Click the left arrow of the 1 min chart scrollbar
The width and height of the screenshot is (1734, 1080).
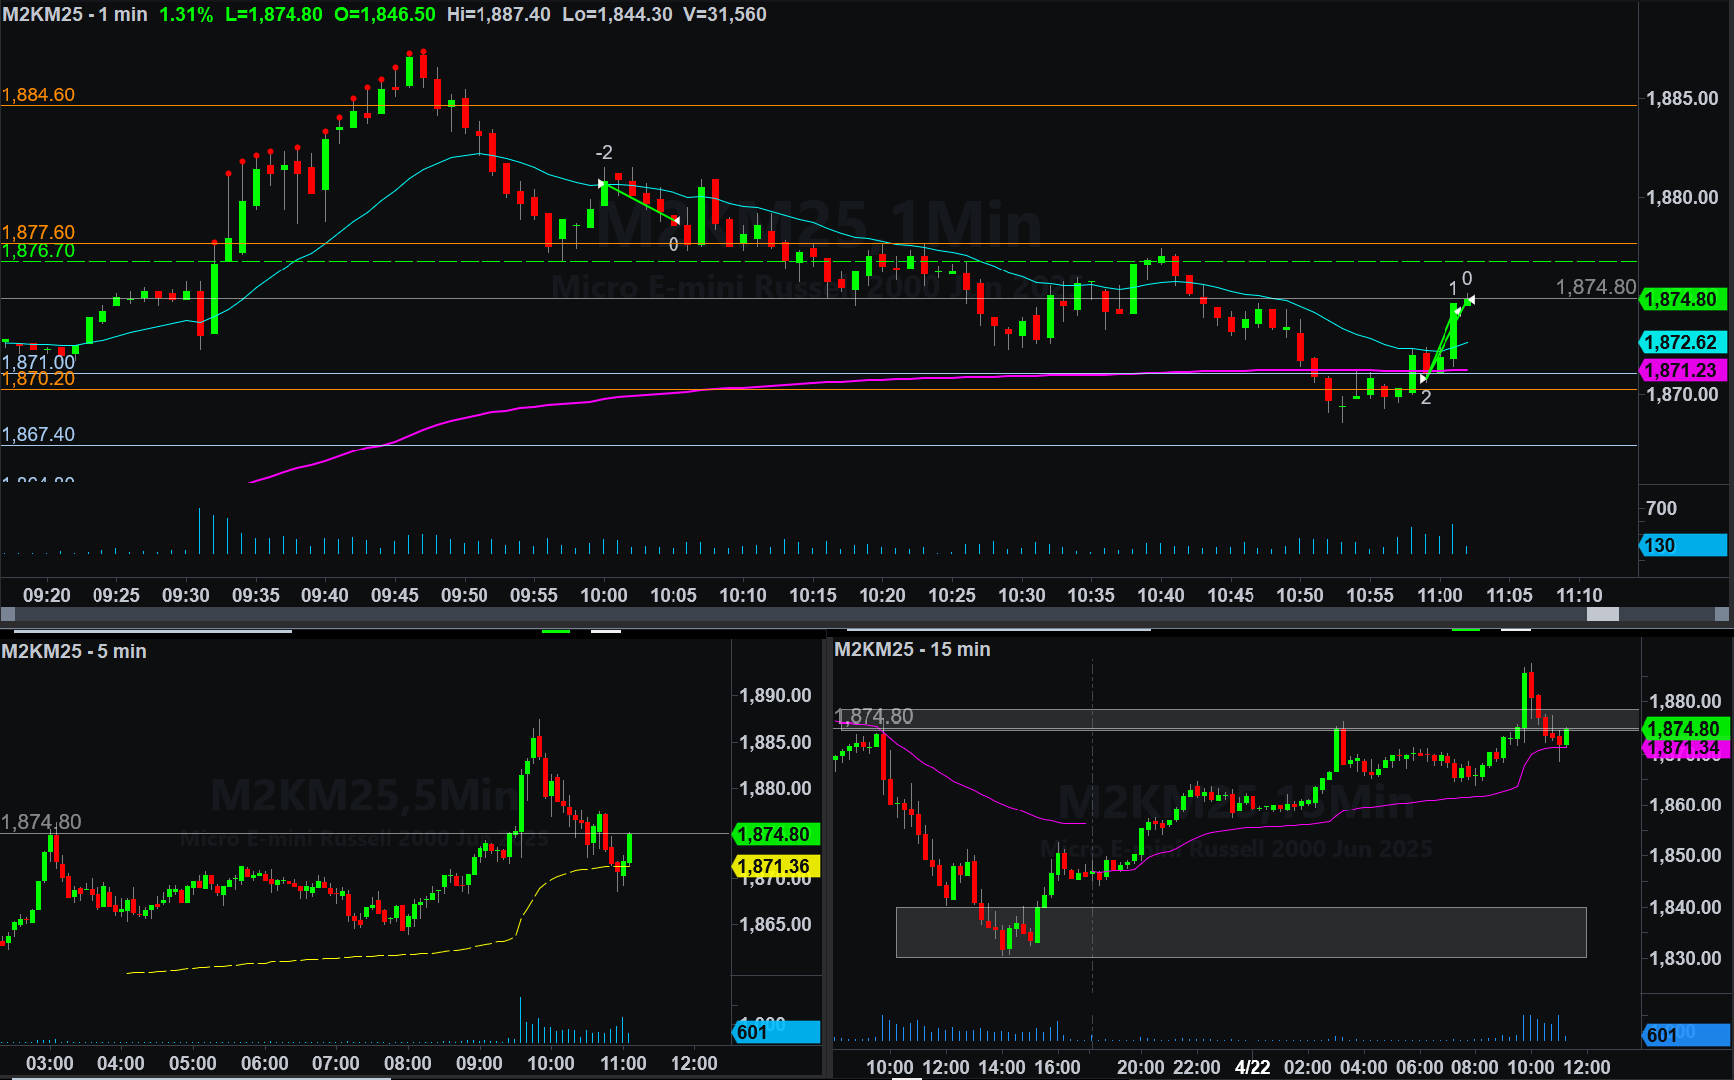(7, 615)
